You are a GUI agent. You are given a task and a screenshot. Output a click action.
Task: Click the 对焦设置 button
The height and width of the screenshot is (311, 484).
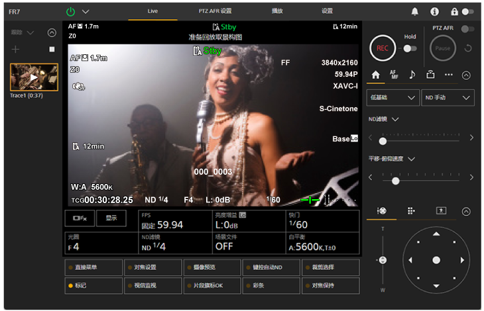click(x=152, y=267)
